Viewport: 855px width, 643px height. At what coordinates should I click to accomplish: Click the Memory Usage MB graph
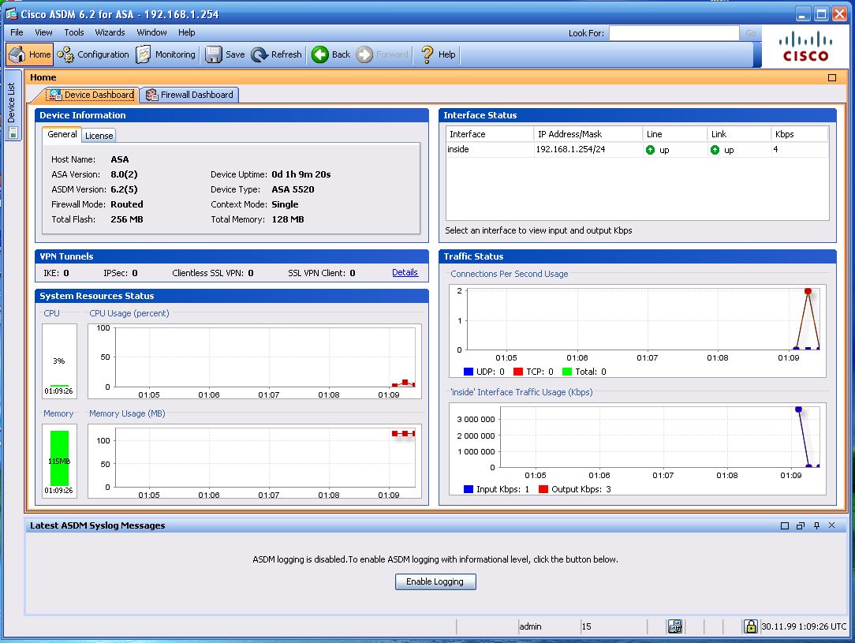[x=255, y=462]
